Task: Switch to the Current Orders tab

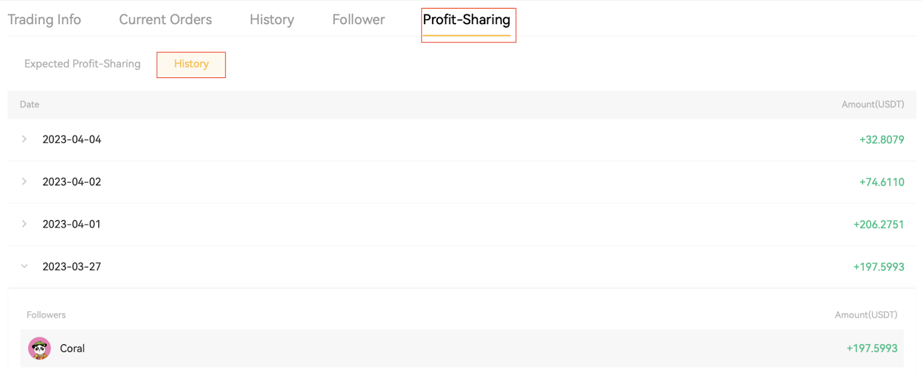Action: (x=165, y=20)
